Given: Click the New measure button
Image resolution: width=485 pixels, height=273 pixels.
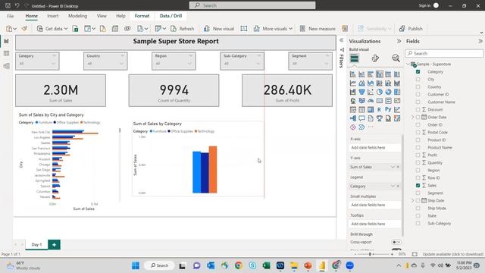Looking at the screenshot, I should click(x=318, y=29).
